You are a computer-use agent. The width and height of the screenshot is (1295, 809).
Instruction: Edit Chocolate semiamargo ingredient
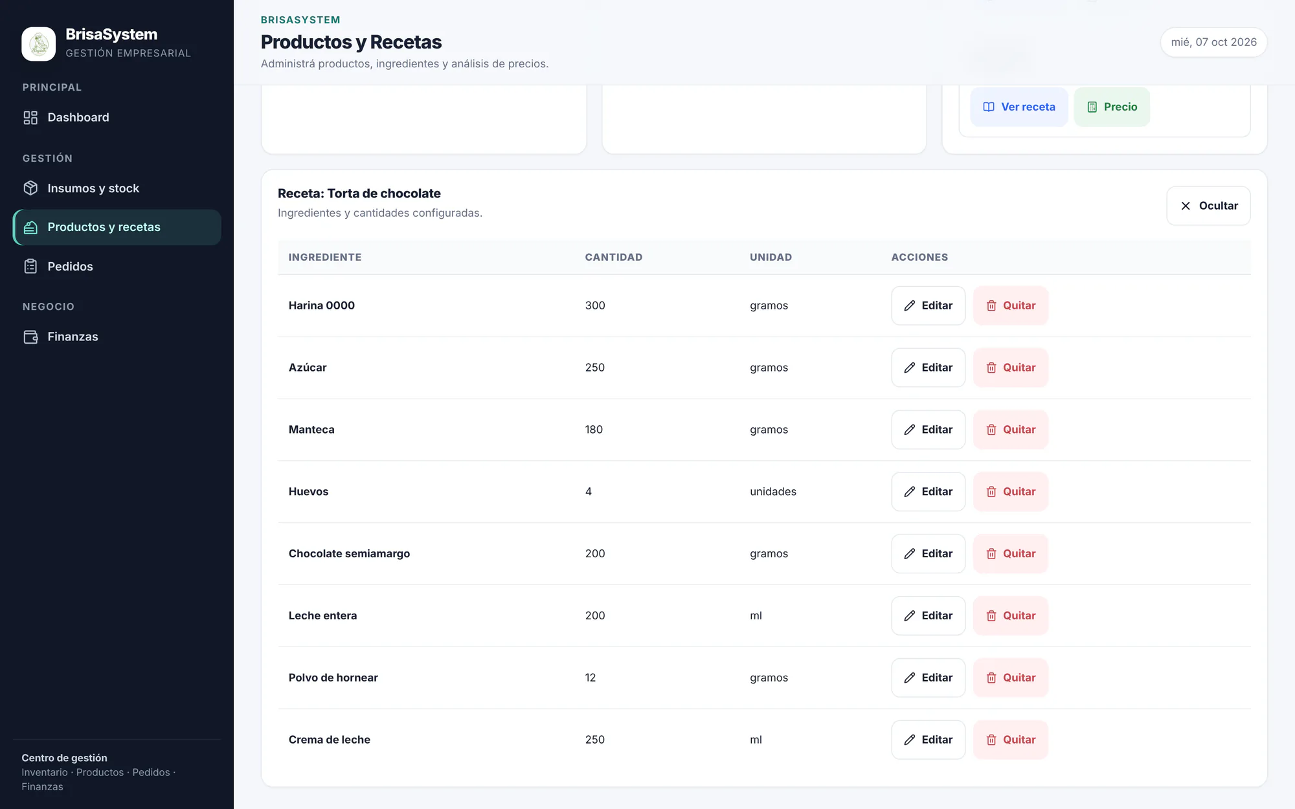[x=928, y=553]
